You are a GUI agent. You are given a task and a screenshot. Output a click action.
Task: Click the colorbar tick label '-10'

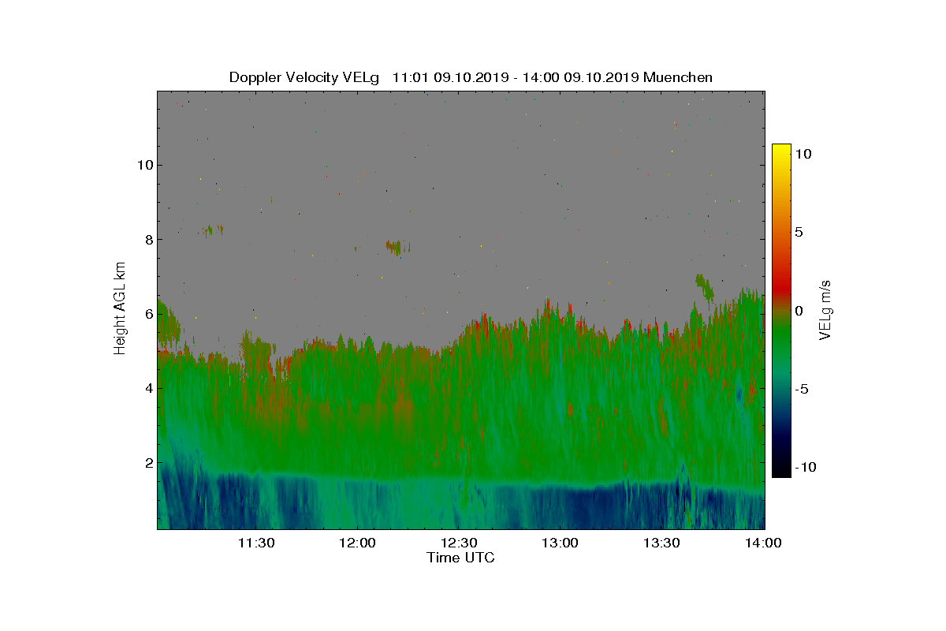[805, 467]
